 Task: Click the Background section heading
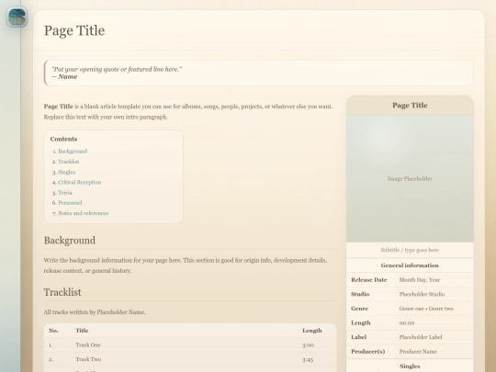click(x=70, y=241)
